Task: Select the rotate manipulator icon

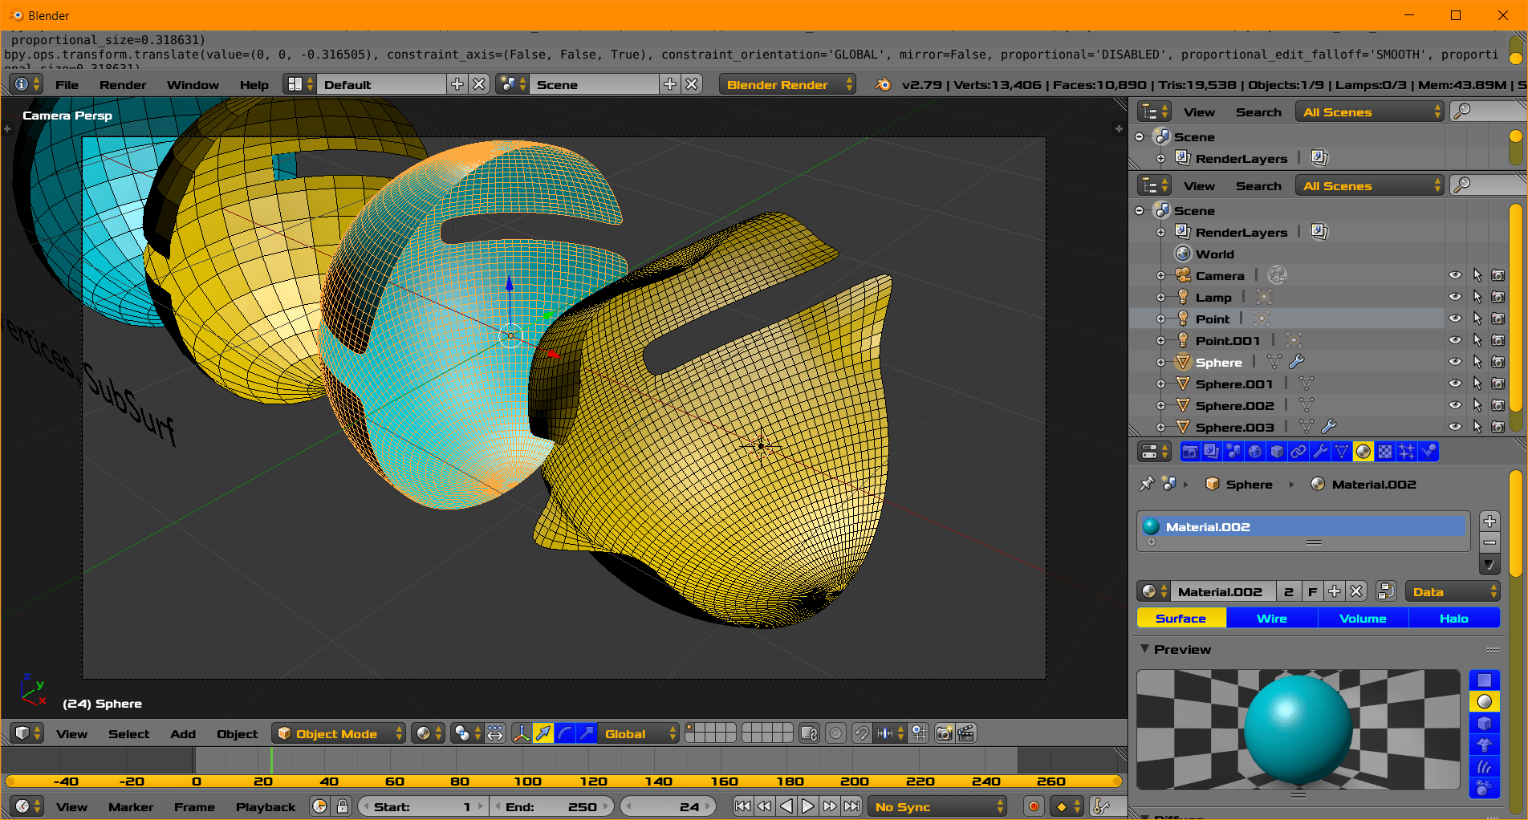Action: [565, 733]
